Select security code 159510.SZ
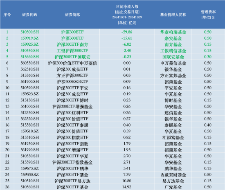The height and width of the screenshot is (190, 225). [30, 131]
